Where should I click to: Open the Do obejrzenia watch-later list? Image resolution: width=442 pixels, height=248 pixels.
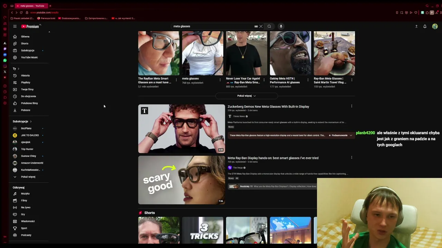pos(29,96)
